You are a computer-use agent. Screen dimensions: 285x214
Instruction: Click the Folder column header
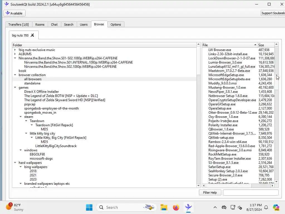[104, 45]
